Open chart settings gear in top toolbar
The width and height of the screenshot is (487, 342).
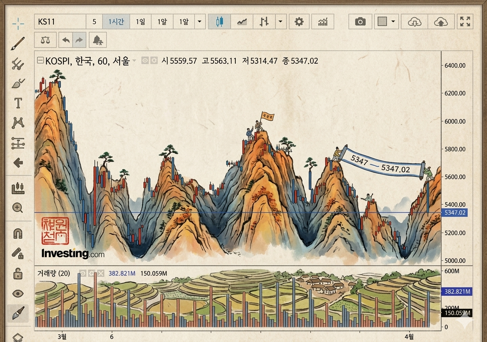(x=299, y=22)
